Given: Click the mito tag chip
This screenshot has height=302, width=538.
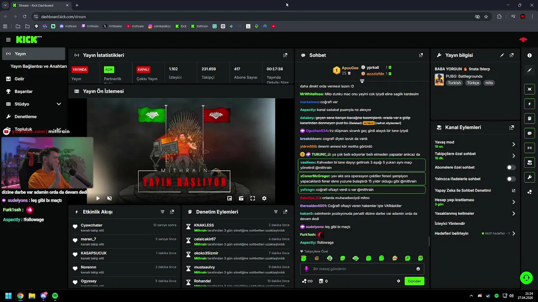Looking at the screenshot, I should (x=489, y=83).
